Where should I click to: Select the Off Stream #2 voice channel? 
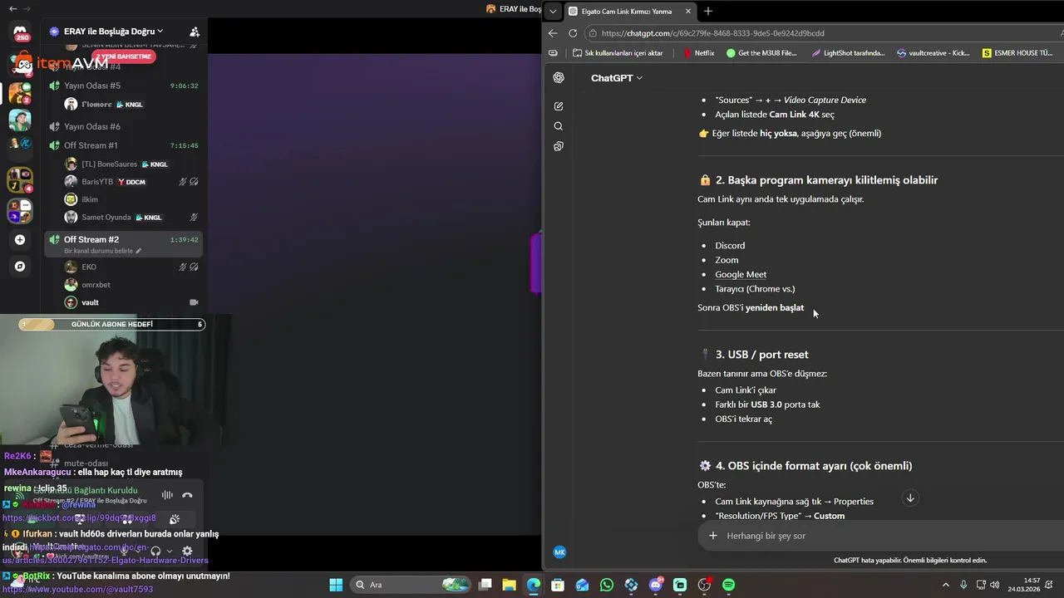coord(123,243)
